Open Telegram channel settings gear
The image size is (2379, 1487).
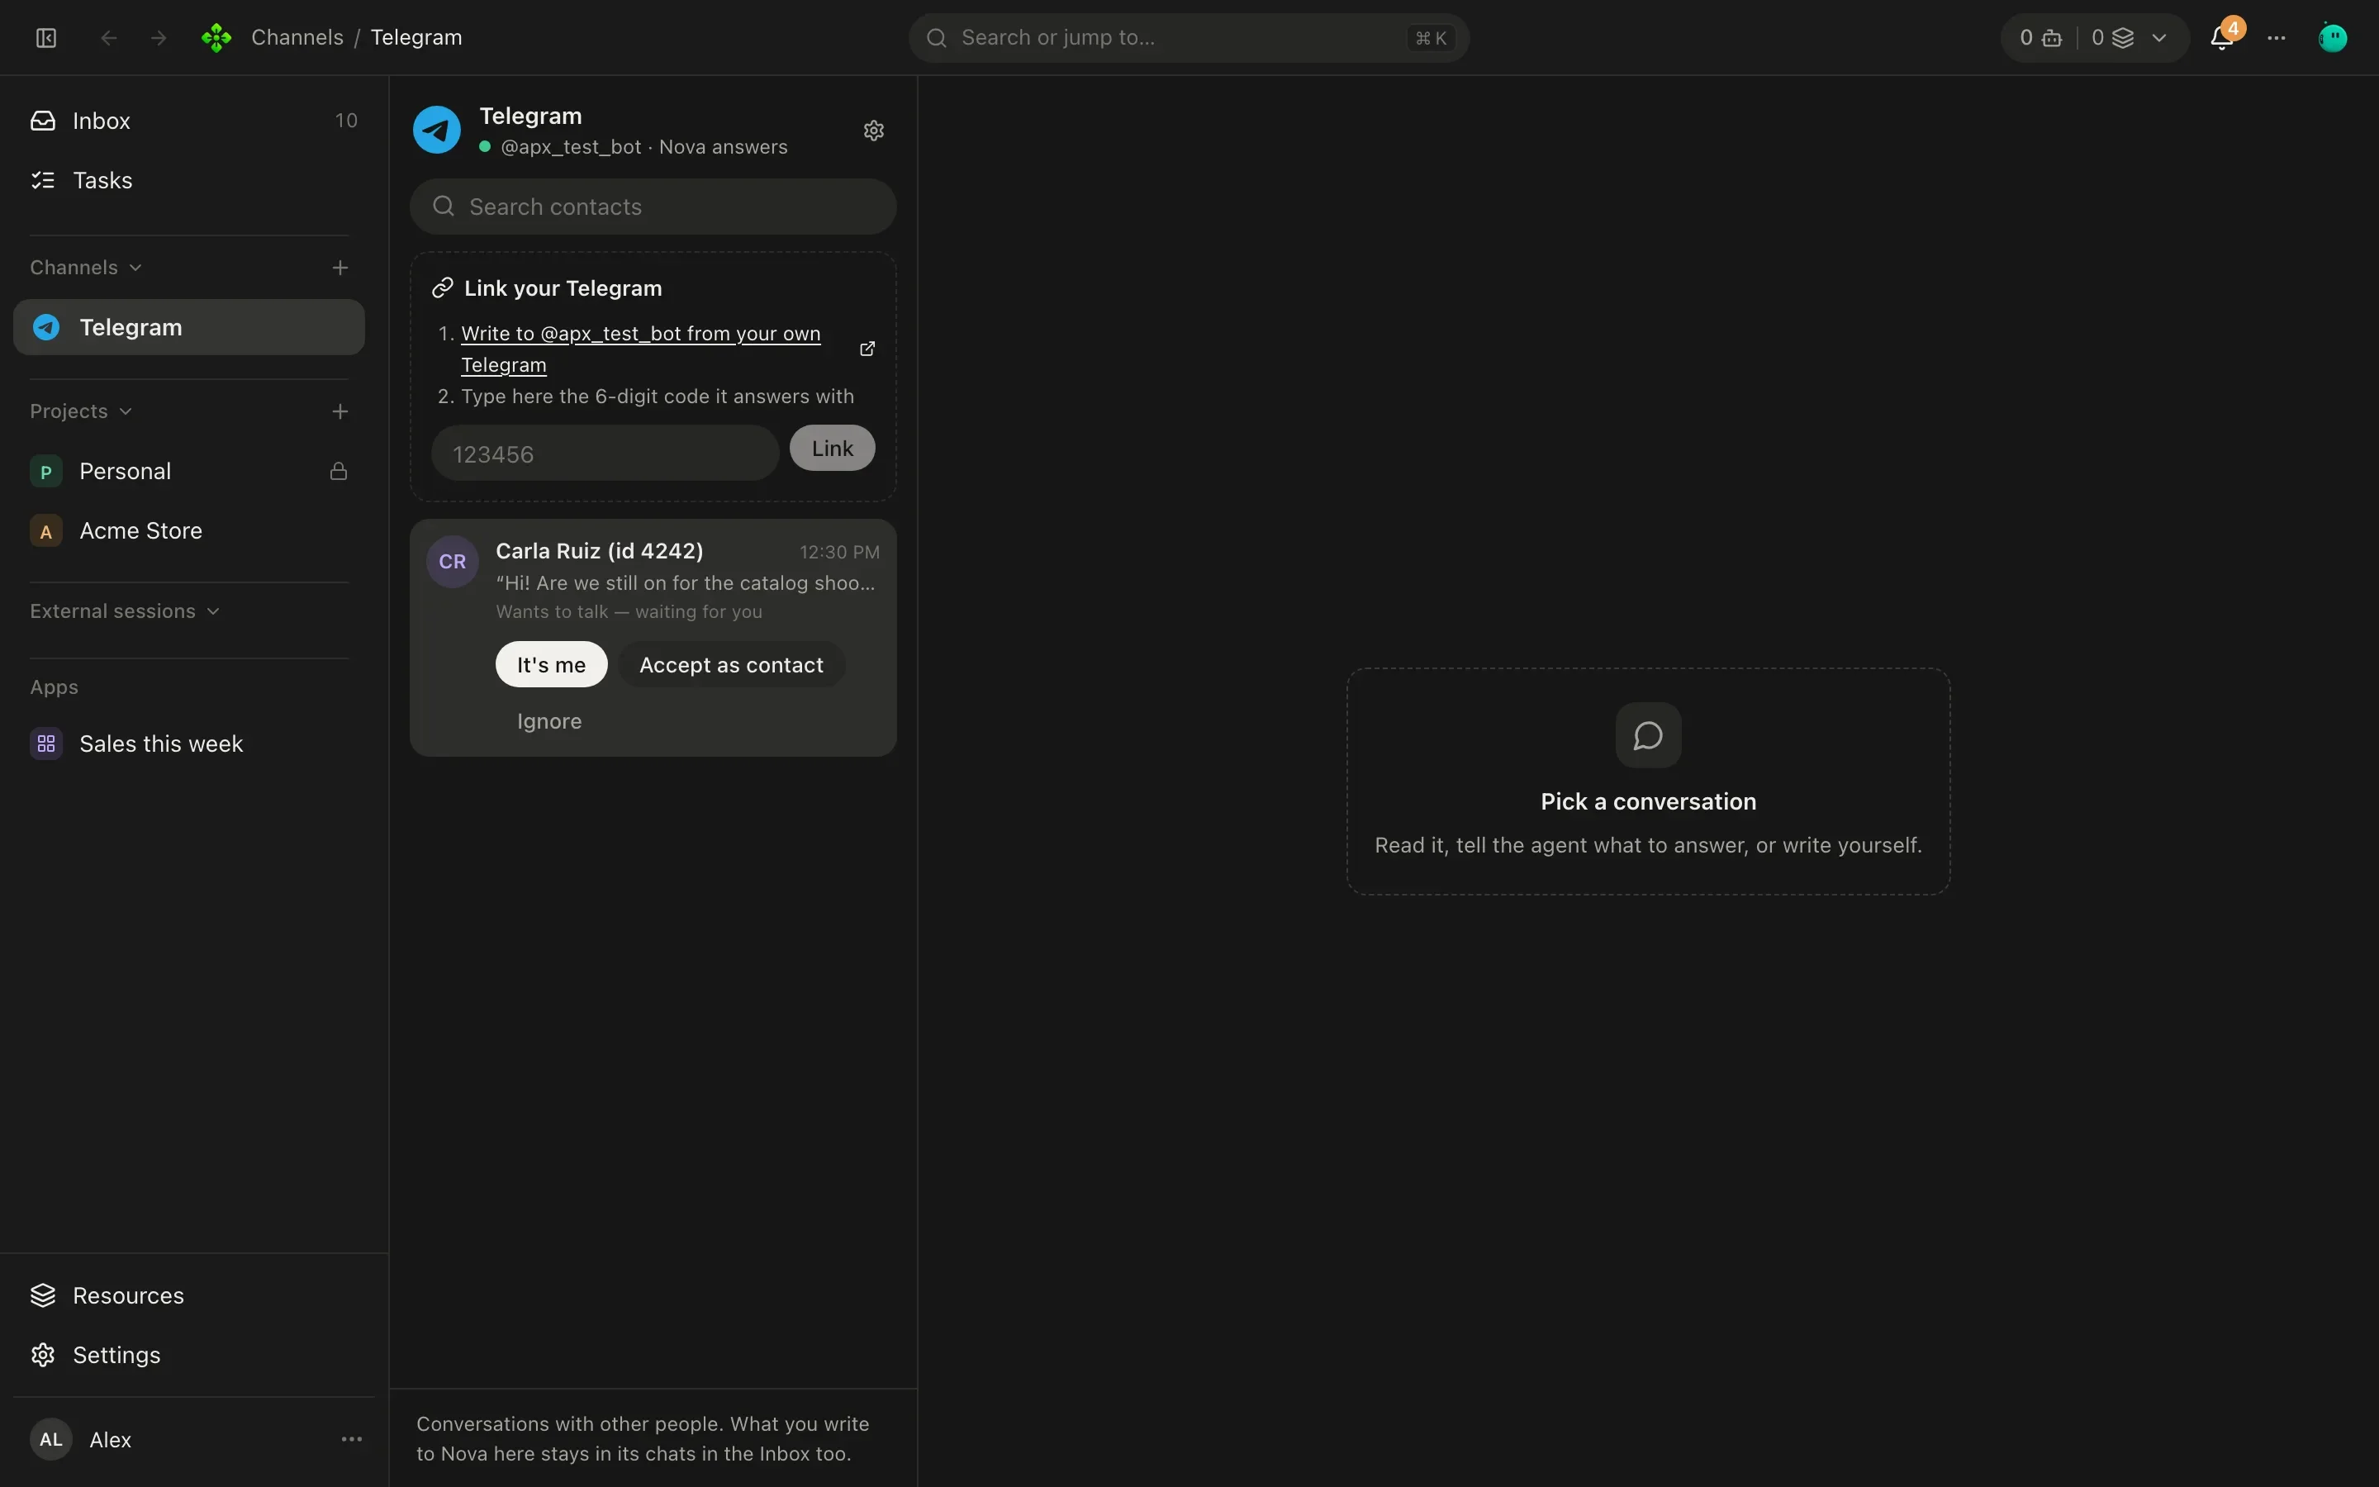pos(873,131)
